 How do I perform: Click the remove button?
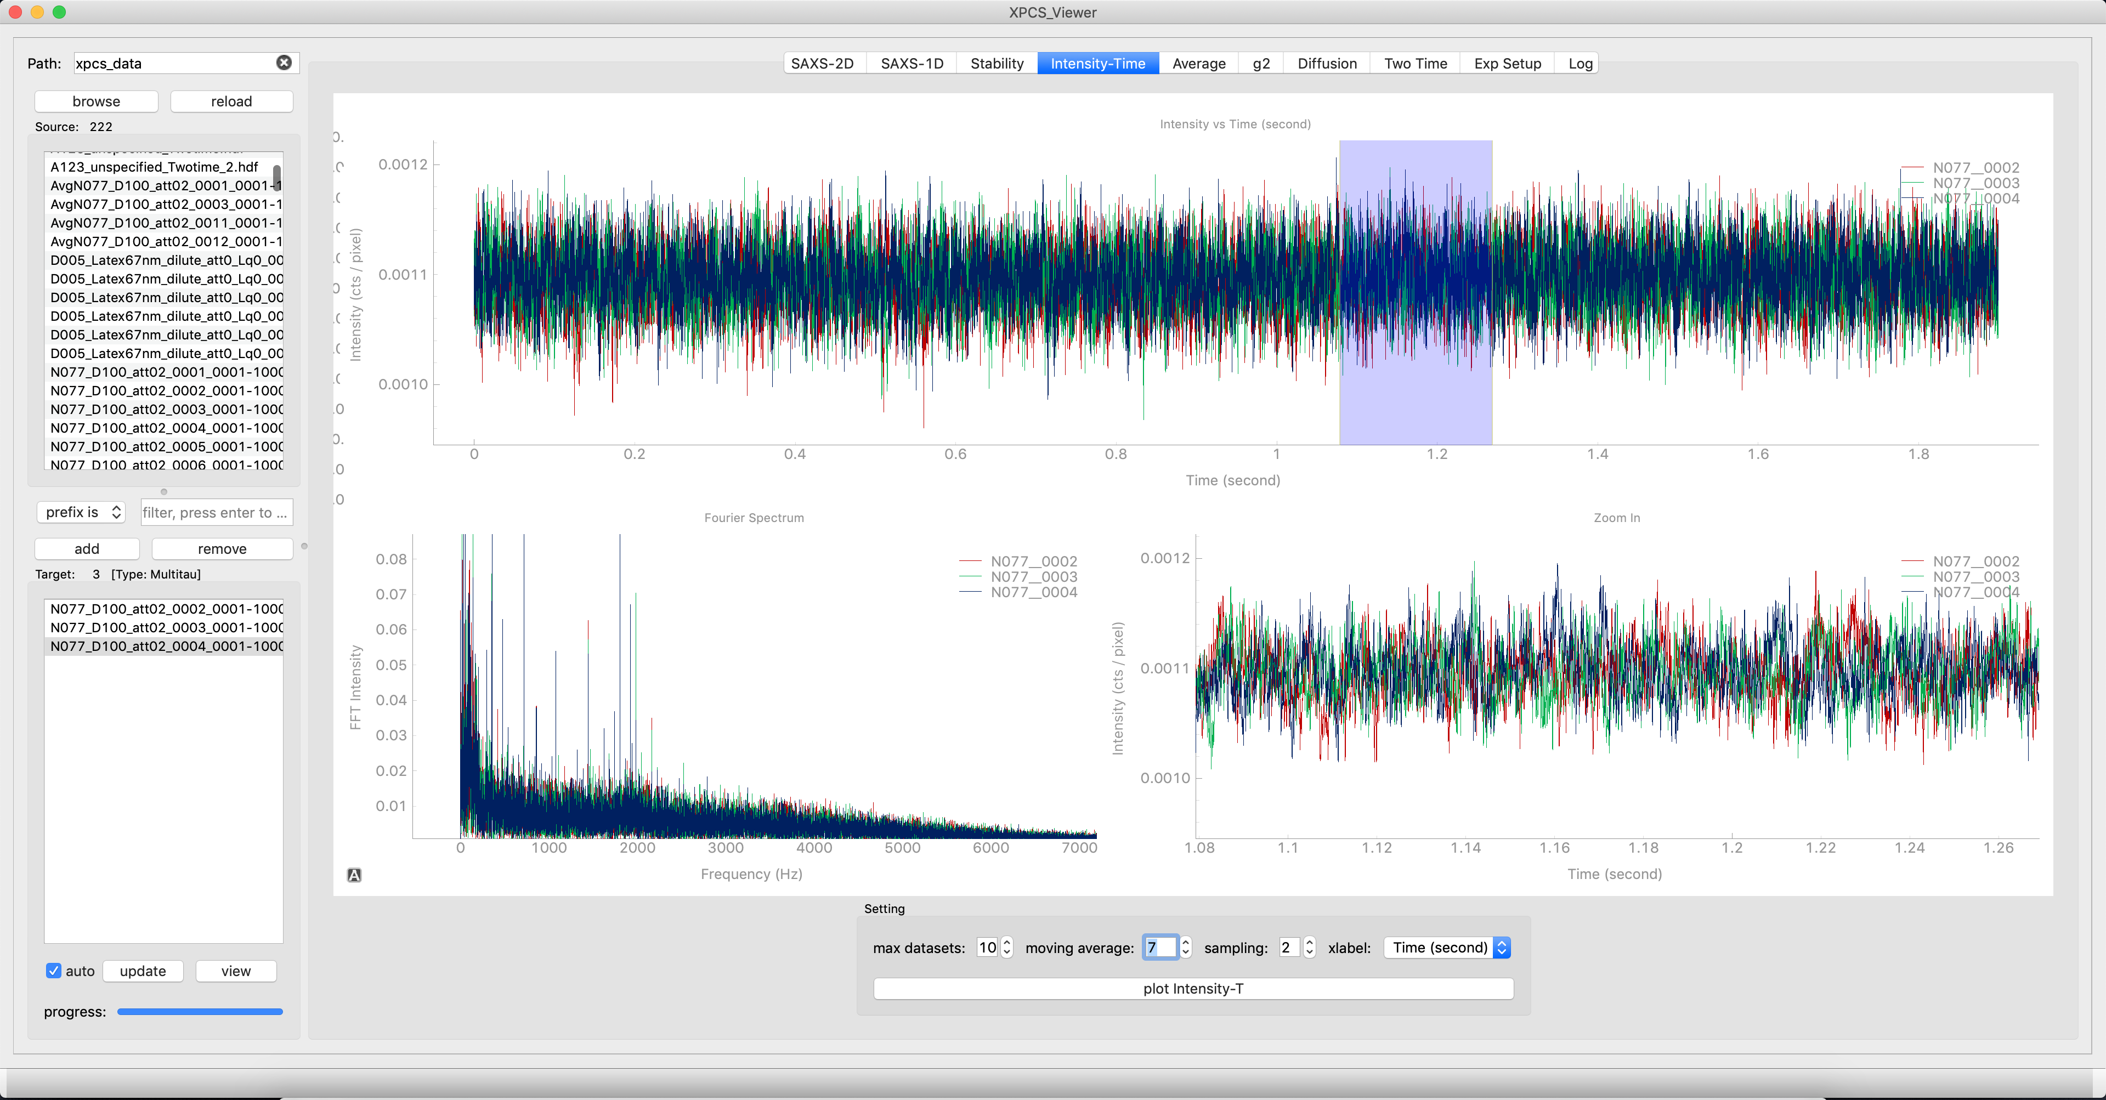222,548
